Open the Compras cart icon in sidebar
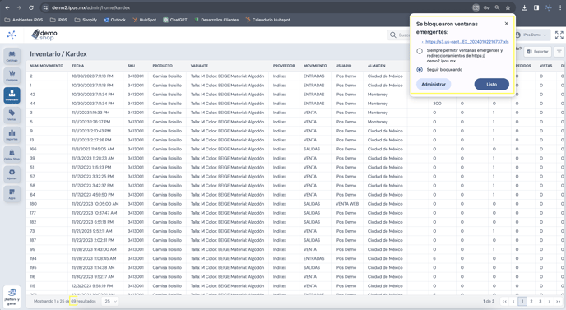Viewport: 566px width, 310px height. 12,76
